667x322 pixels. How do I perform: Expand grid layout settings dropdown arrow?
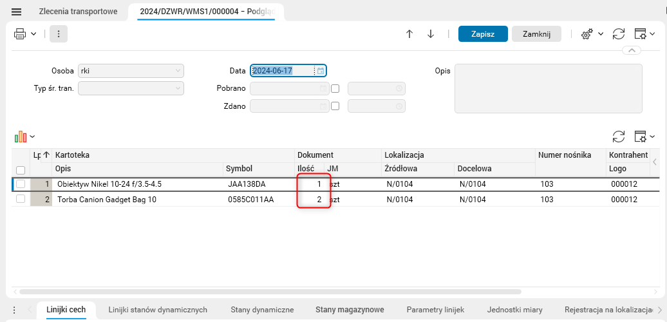652,137
